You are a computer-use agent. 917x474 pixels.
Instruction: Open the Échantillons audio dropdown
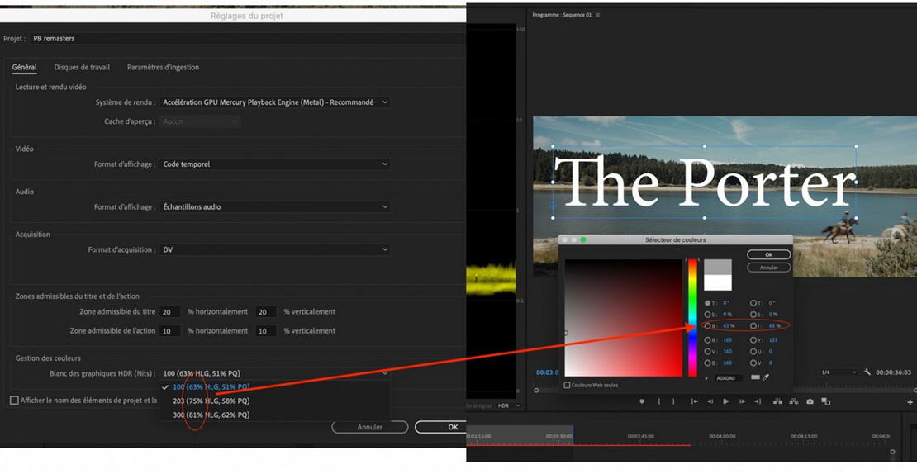coord(275,207)
